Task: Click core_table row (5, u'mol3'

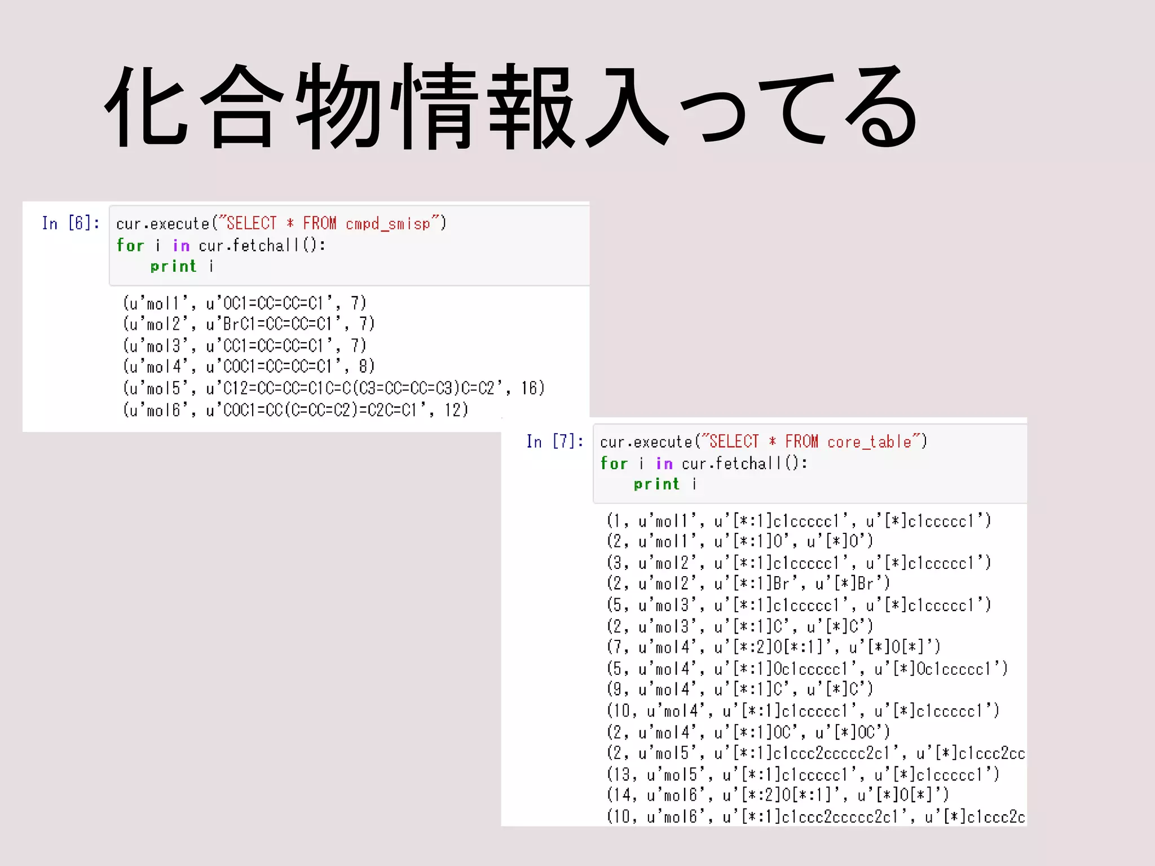Action: [x=799, y=605]
